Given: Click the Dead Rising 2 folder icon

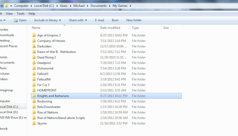Looking at the screenshot, I should (x=34, y=57).
